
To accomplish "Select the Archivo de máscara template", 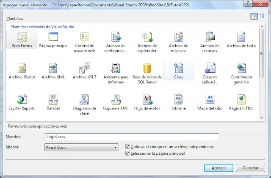I will click(x=178, y=42).
